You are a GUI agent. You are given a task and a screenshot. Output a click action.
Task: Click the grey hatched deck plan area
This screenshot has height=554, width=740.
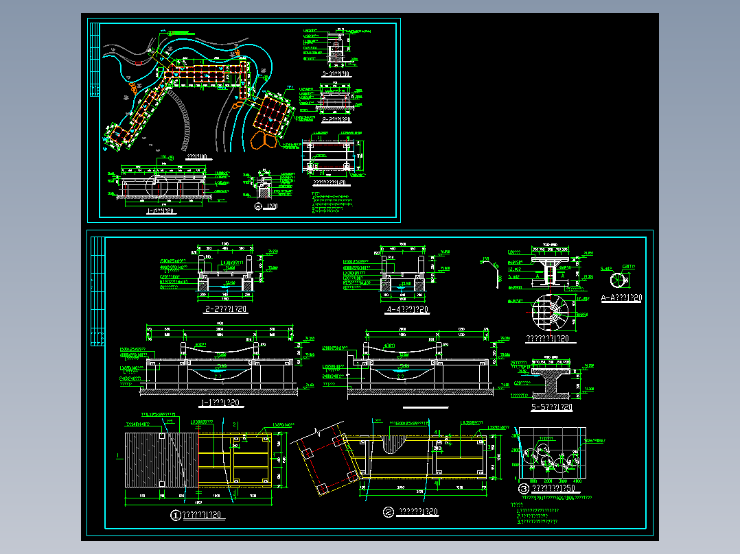click(x=161, y=459)
